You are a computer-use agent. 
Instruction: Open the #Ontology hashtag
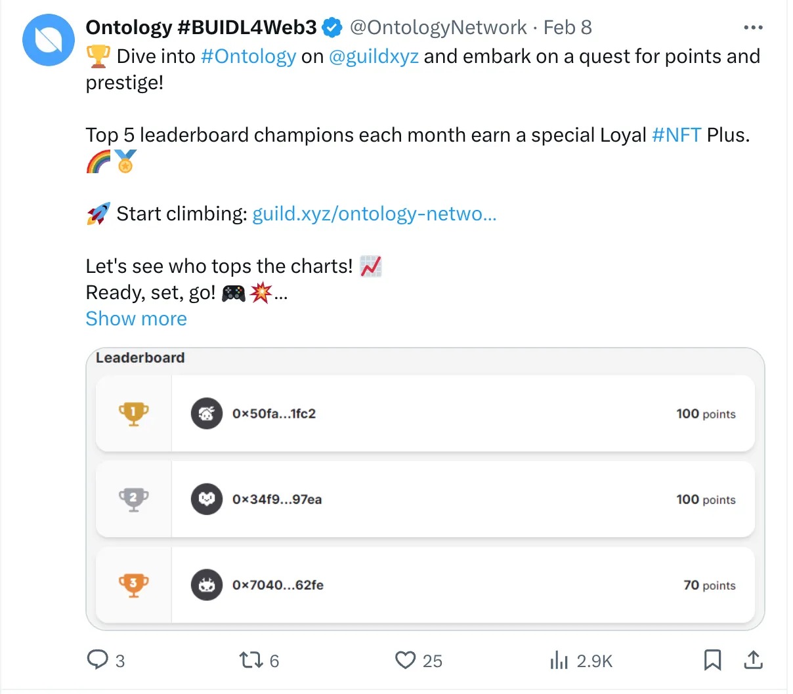point(248,56)
